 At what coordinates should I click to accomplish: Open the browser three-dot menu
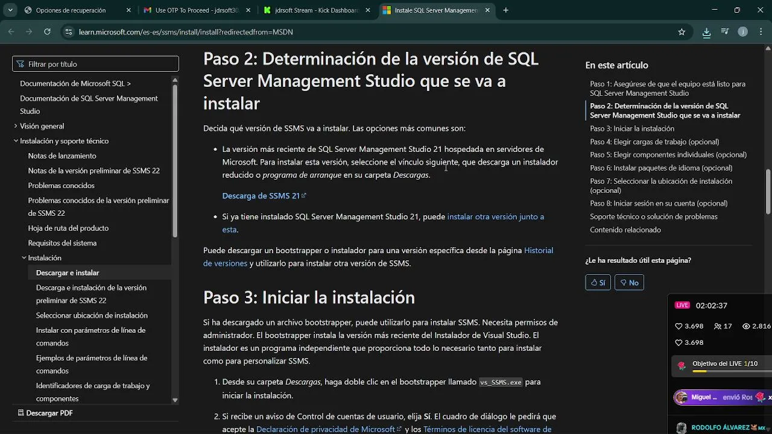point(761,32)
